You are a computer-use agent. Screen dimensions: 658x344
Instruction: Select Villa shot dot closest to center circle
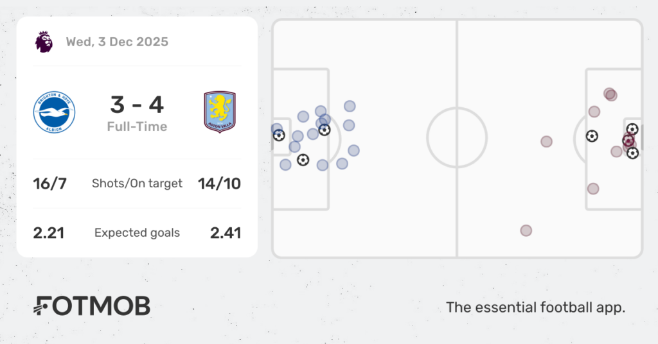[x=546, y=141]
